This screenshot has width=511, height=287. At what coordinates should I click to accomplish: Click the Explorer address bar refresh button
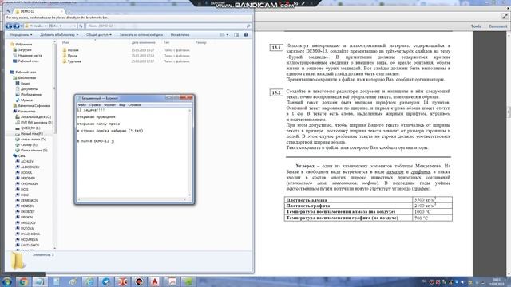pos(81,26)
